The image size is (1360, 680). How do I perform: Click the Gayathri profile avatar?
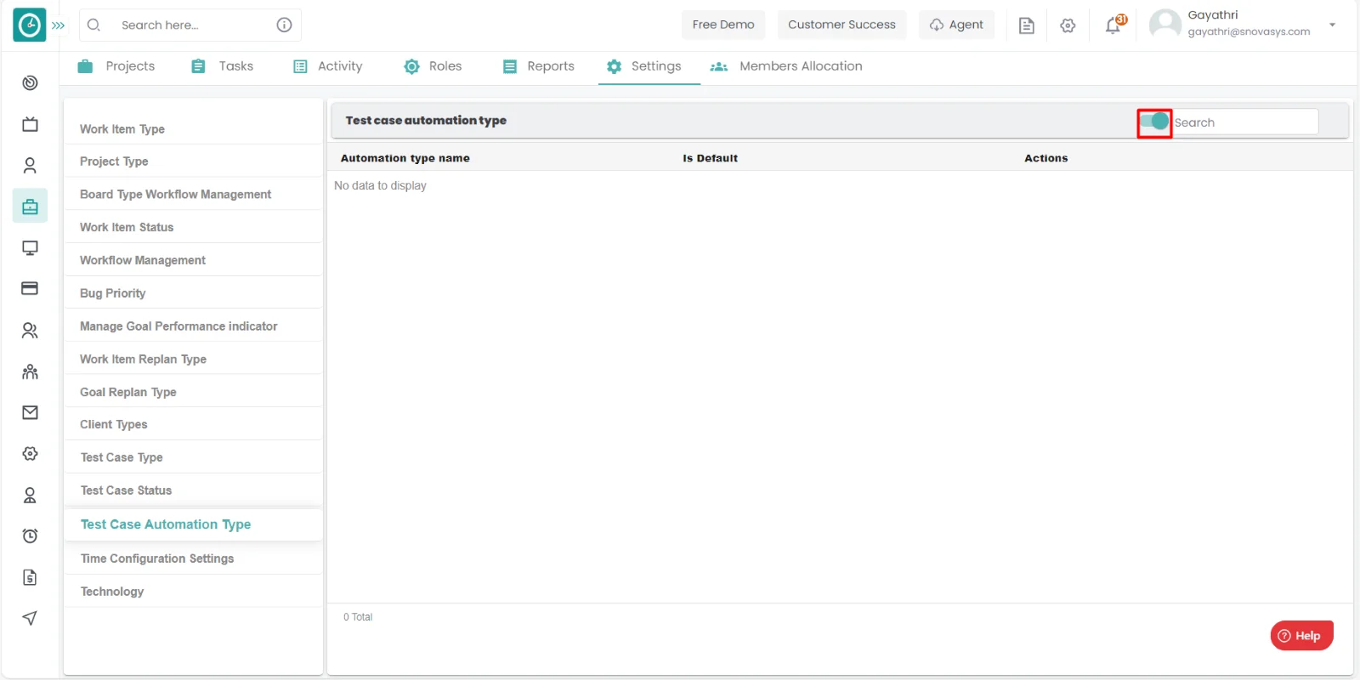(1164, 24)
